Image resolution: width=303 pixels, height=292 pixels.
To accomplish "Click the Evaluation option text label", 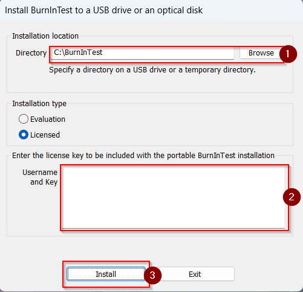I will pos(48,119).
